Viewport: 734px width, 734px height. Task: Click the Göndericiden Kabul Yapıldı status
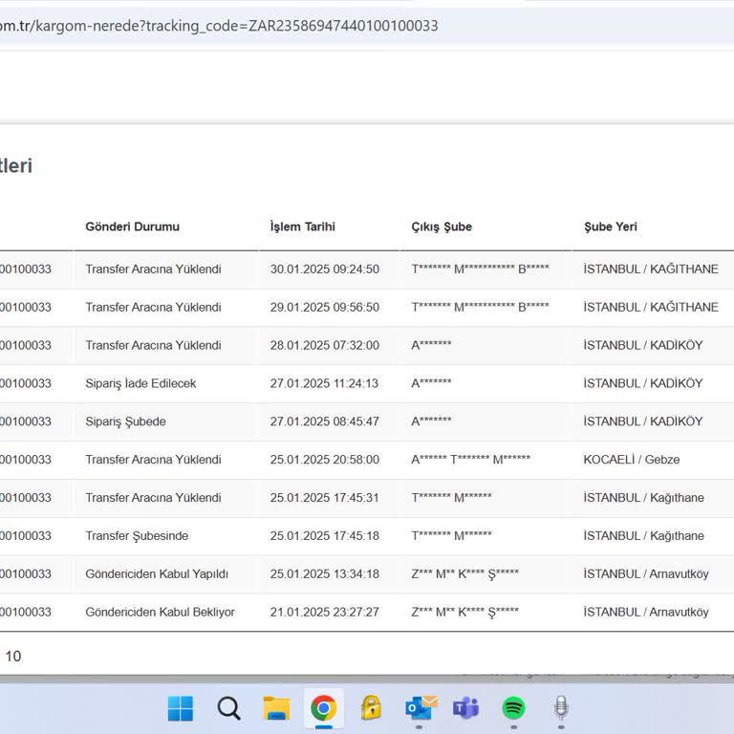pyautogui.click(x=157, y=574)
